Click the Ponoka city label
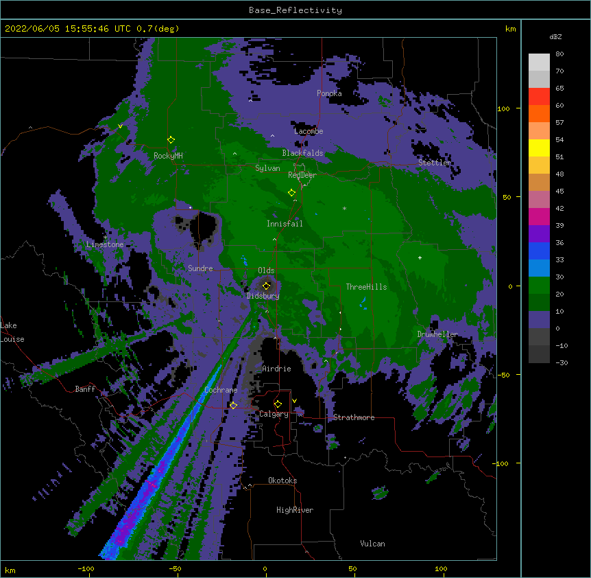Viewport: 591px width, 578px height. tap(329, 93)
